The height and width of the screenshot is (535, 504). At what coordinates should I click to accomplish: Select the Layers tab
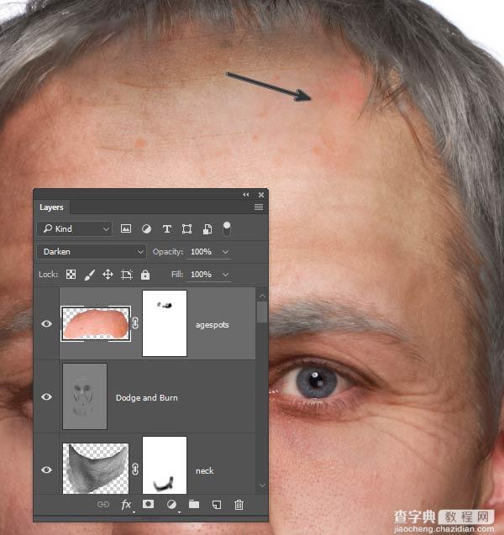(51, 207)
